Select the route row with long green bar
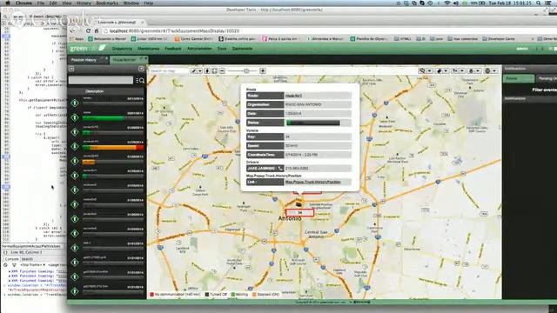The height and width of the screenshot is (313, 557). click(106, 117)
